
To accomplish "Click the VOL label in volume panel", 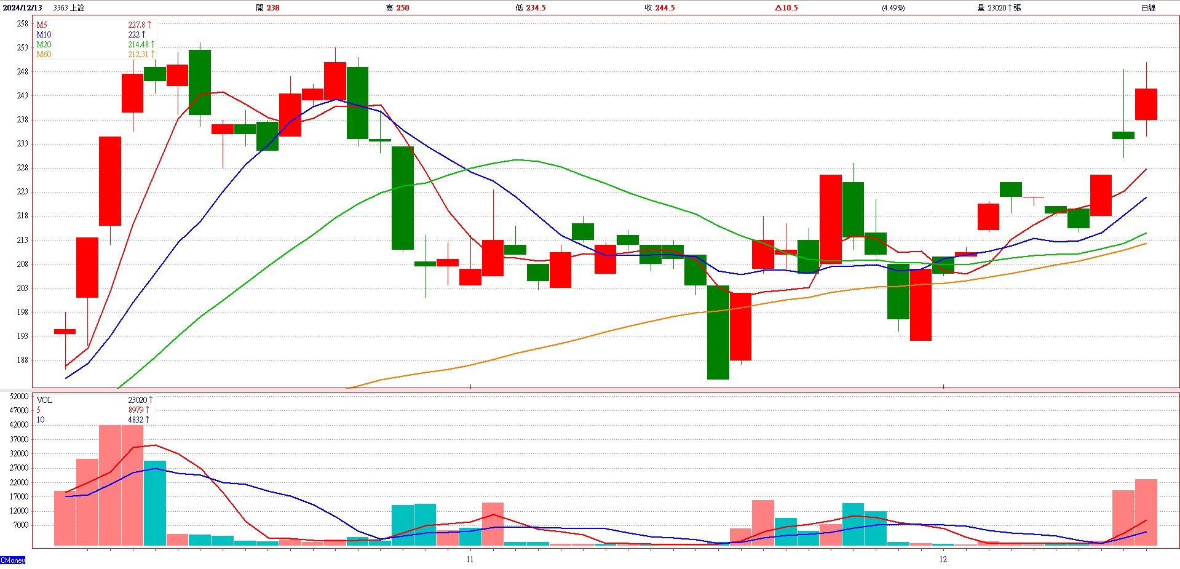I will [x=44, y=400].
